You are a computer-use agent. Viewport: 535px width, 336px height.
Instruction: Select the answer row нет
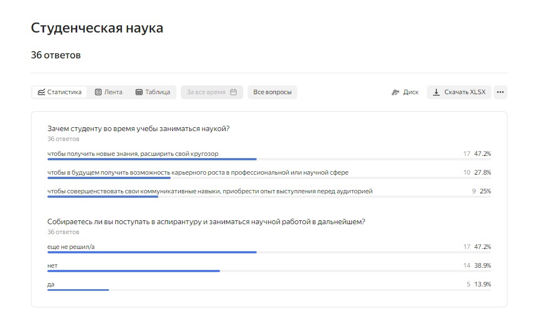click(269, 267)
